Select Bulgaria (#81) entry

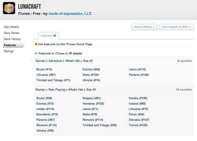point(92,98)
